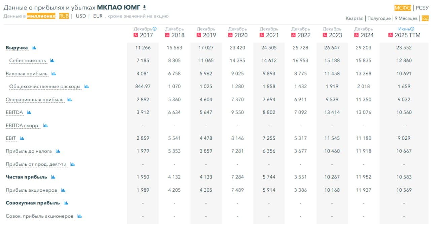Click the info icon next to Июнь
Viewport: 431px width, 225px height.
click(412, 29)
